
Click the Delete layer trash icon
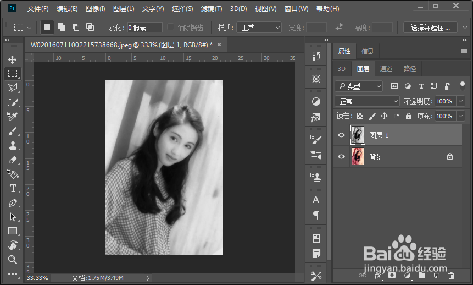click(x=451, y=275)
